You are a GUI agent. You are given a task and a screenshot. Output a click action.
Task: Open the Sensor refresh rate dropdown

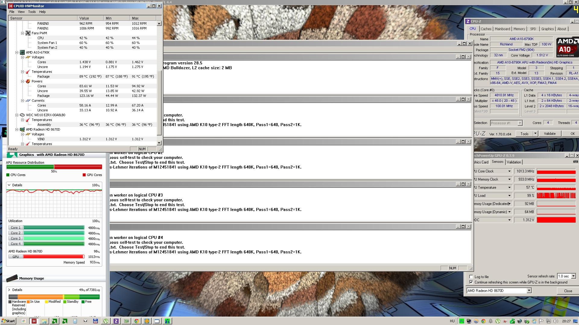pyautogui.click(x=573, y=276)
